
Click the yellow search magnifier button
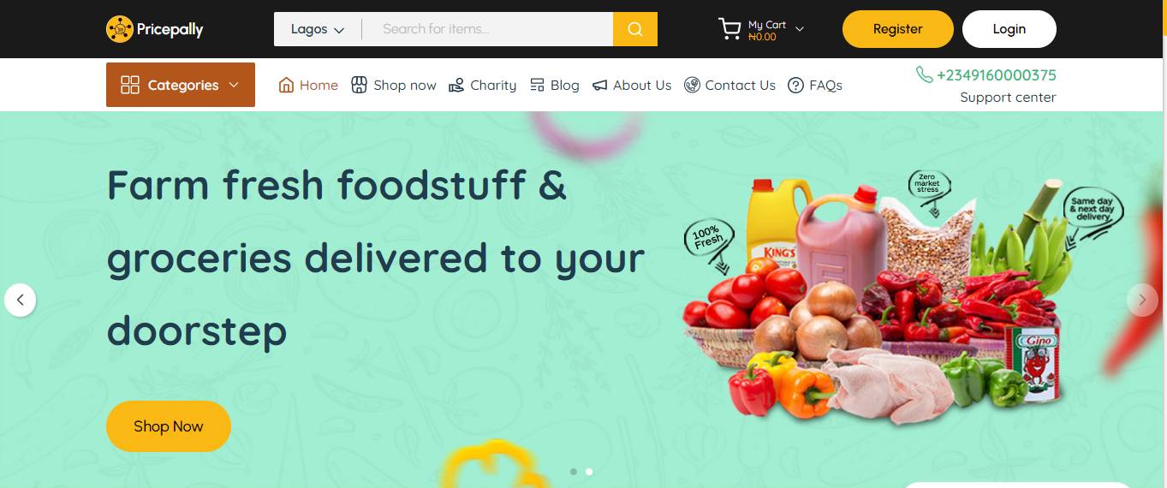tap(635, 29)
